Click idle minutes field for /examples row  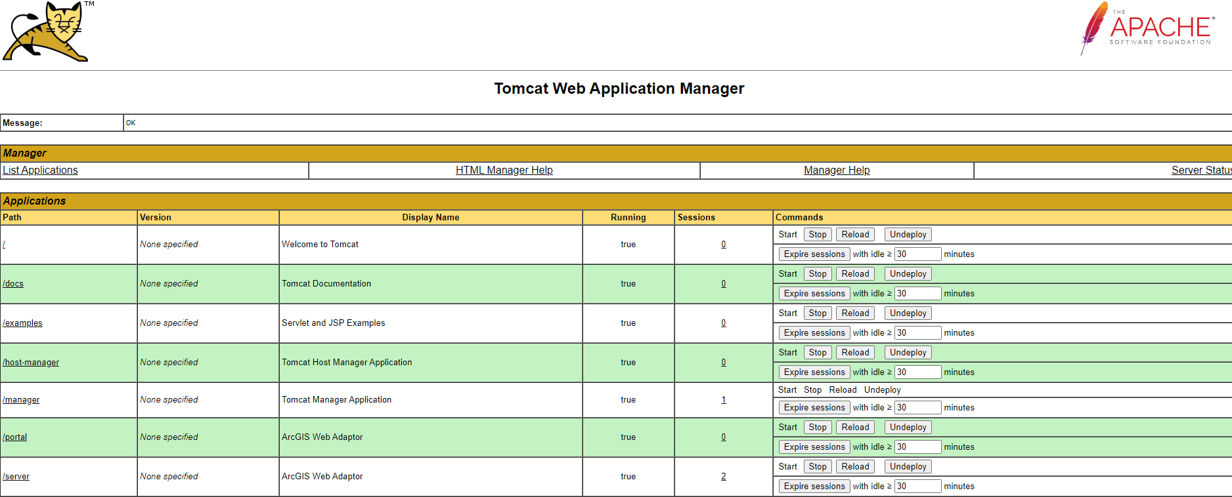coord(918,333)
